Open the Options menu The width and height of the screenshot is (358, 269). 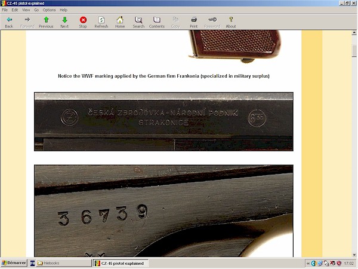pos(49,10)
